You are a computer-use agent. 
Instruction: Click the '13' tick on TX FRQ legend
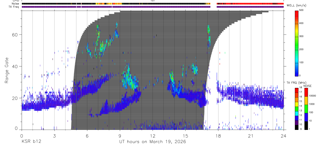pos(300,110)
